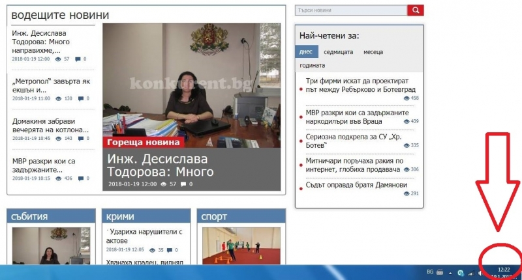Switch to the "седмицата" tab
Image resolution: width=522 pixels, height=280 pixels.
(338, 51)
